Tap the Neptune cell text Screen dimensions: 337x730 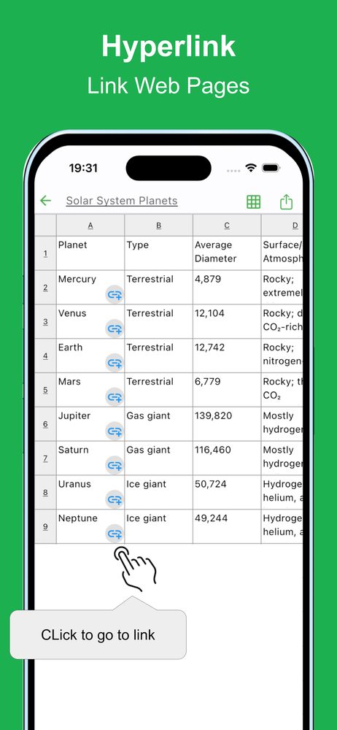(78, 518)
